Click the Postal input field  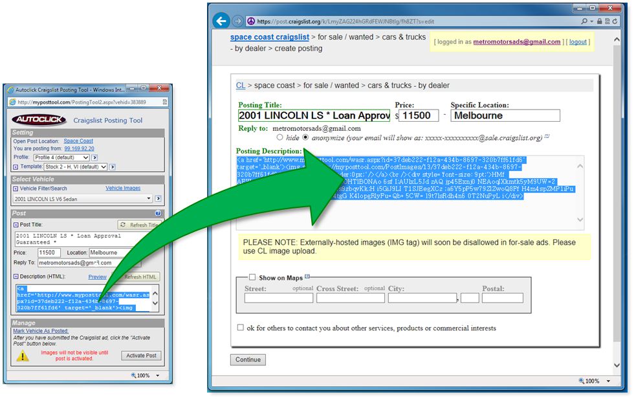coord(503,298)
